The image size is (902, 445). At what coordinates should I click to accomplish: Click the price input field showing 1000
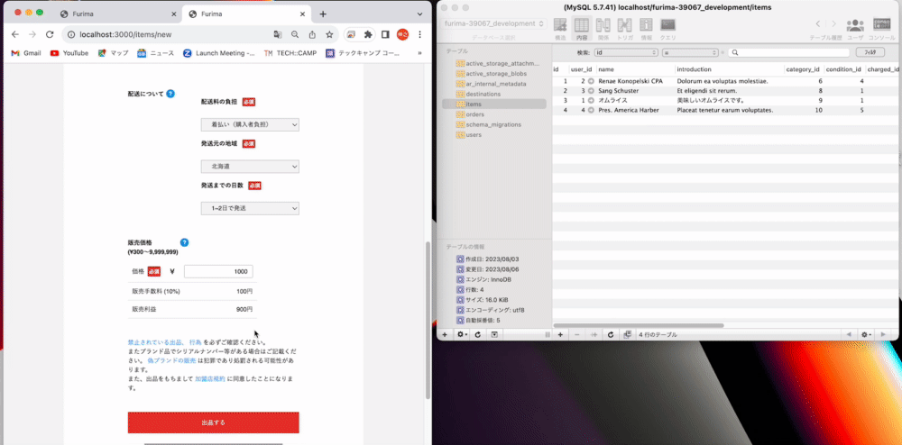[x=218, y=271]
